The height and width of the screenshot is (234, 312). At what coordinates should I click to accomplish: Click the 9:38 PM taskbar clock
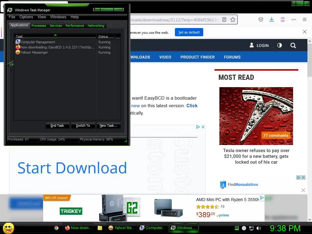[285, 228]
